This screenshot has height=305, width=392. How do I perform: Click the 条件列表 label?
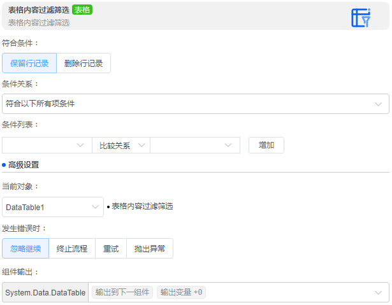20,124
